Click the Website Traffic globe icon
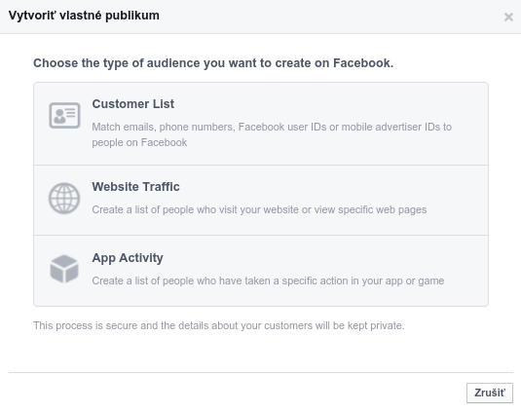 click(x=64, y=199)
